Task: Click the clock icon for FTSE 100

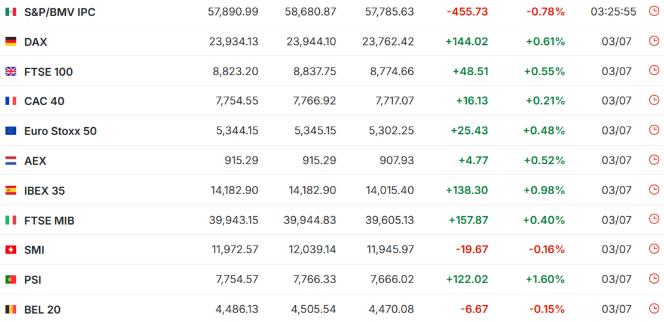Action: point(654,70)
